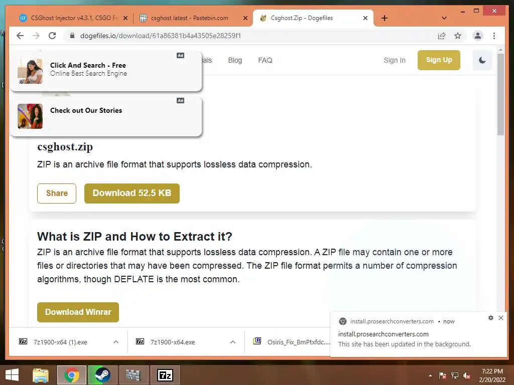This screenshot has height=385, width=514.
Task: Click the Ad badge on Click And Search
Action: click(x=180, y=55)
